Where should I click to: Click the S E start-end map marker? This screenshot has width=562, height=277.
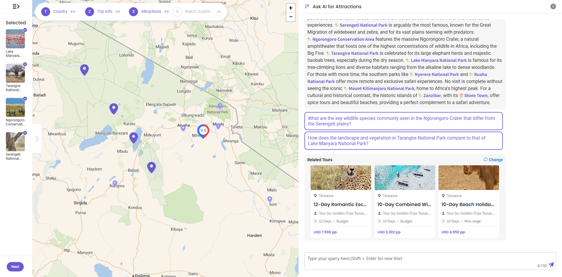pos(203,131)
